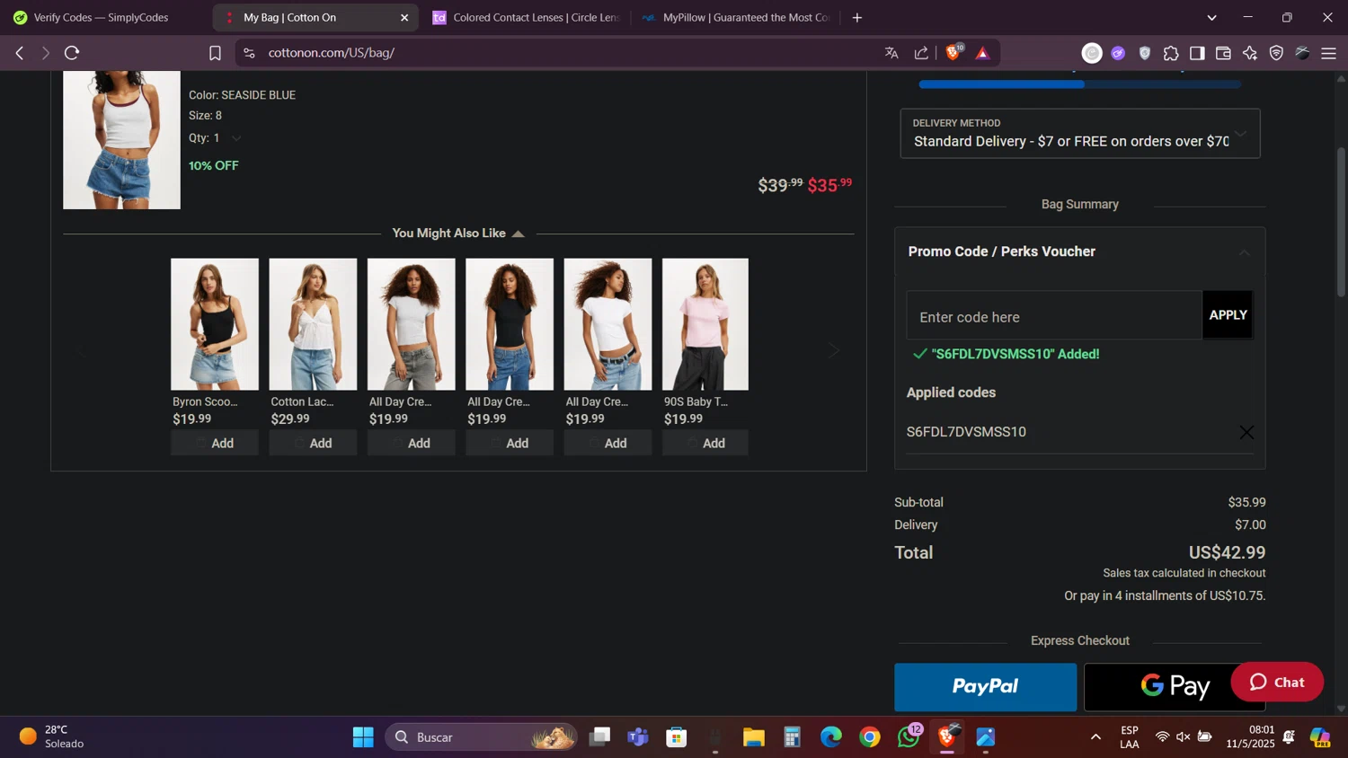Switch to MyPillow tab
1348x758 pixels.
click(x=735, y=17)
